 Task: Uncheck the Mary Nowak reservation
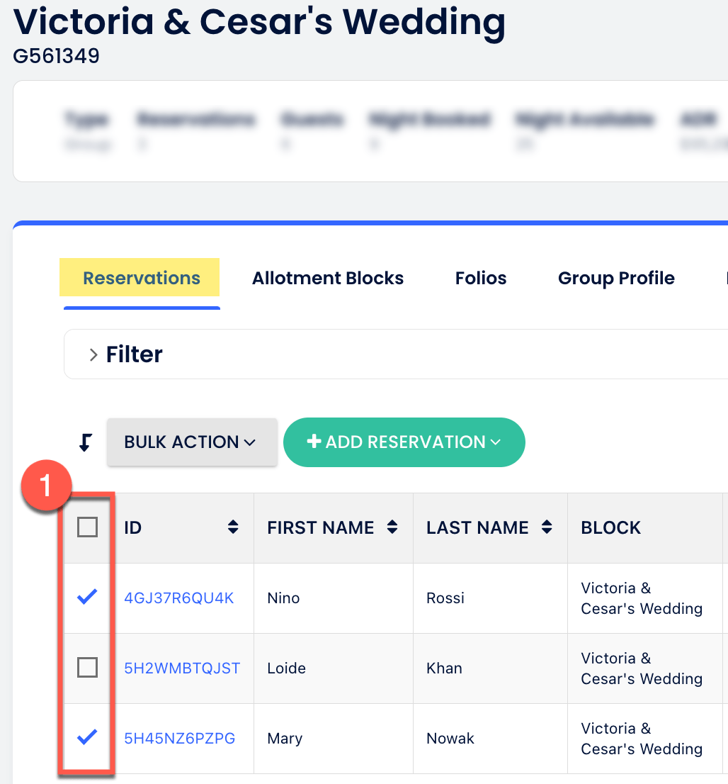[x=87, y=738]
